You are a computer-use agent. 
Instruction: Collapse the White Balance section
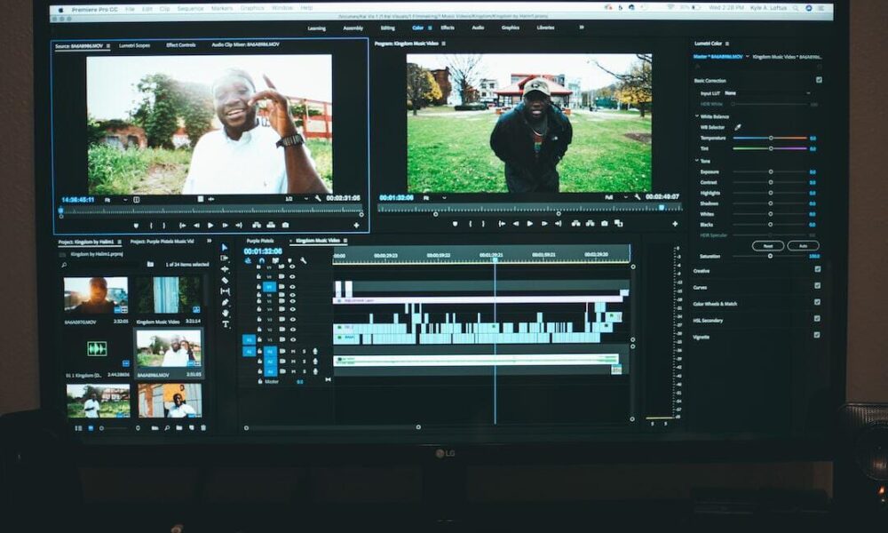(697, 116)
